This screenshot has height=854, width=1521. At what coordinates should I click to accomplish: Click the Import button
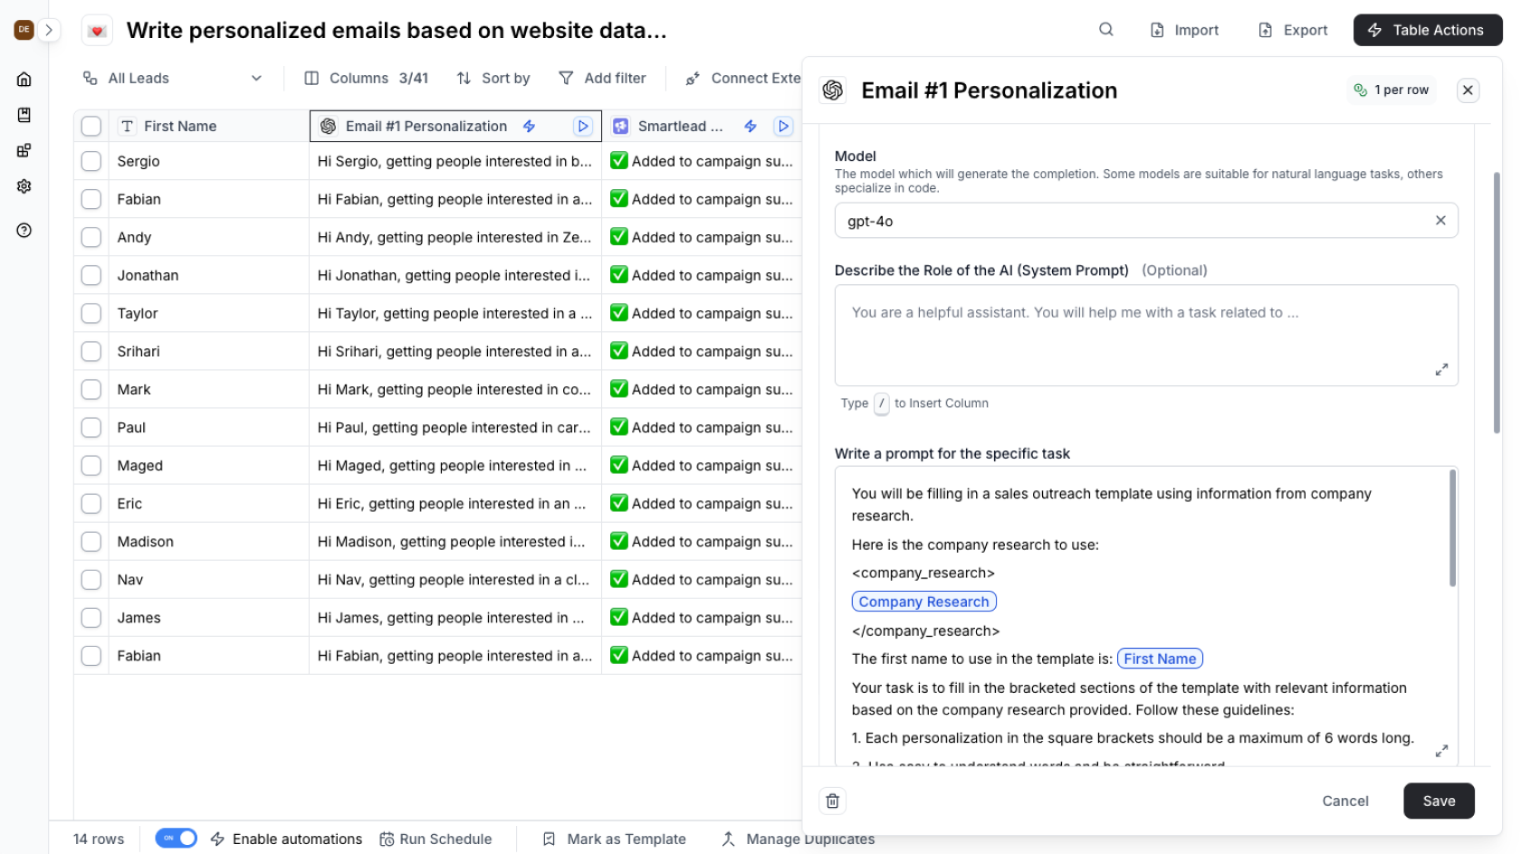pyautogui.click(x=1184, y=30)
